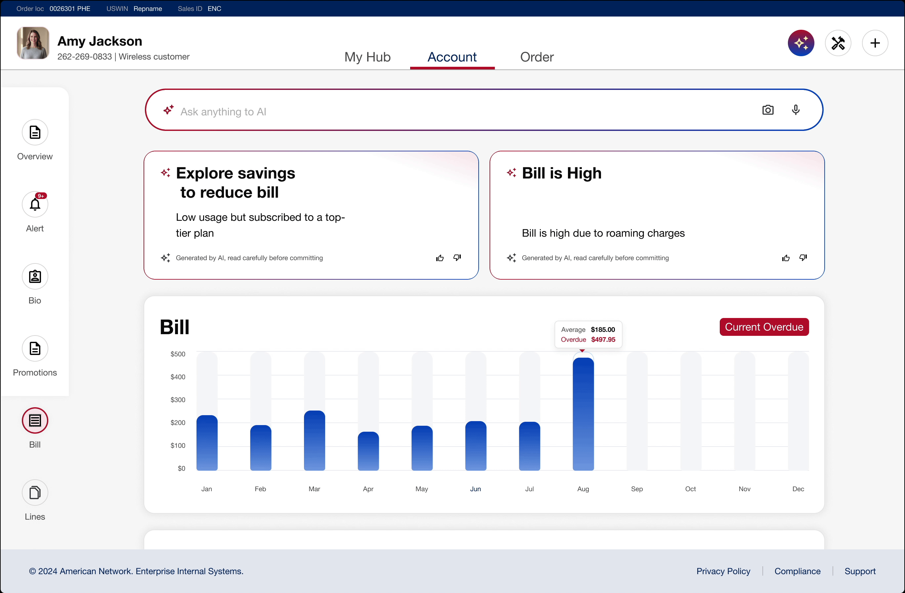Click the plus add button in header

(875, 43)
